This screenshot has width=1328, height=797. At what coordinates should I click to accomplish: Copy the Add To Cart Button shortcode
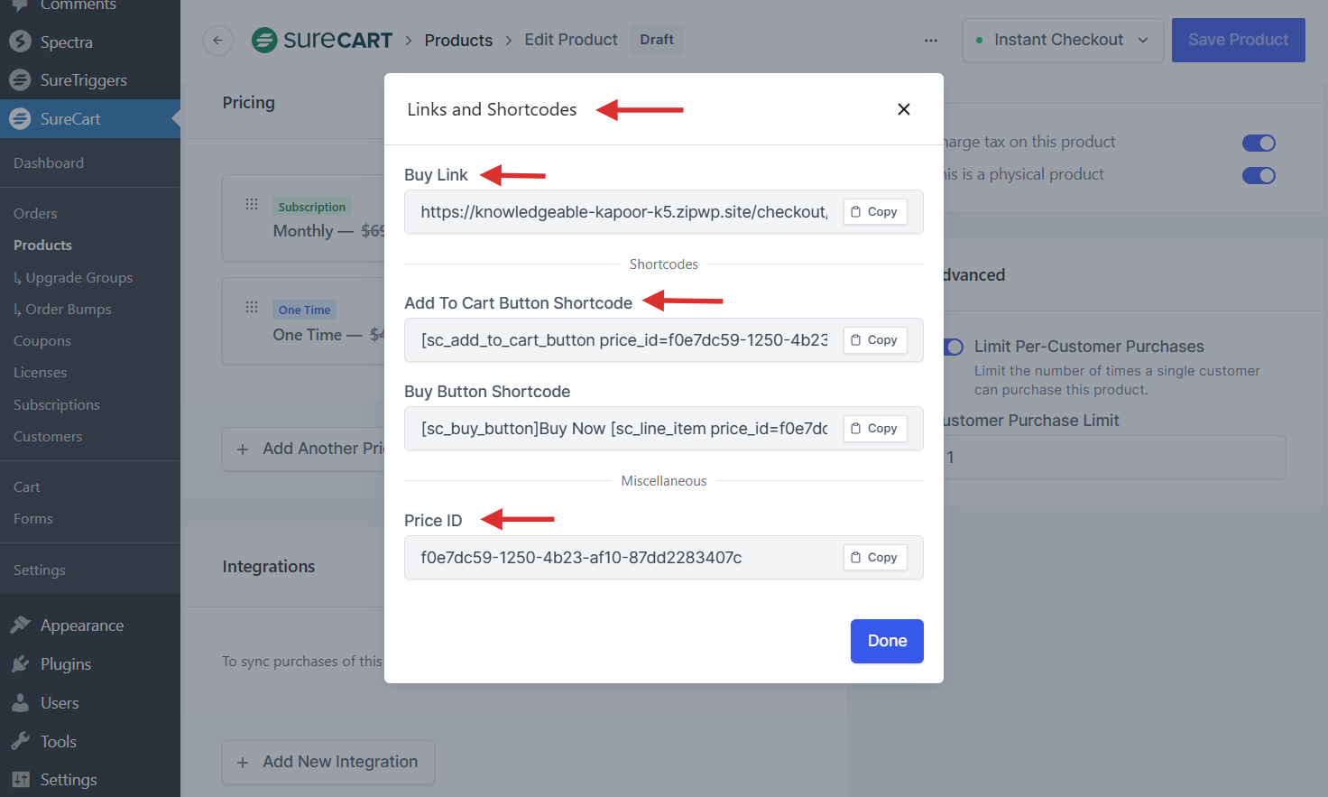coord(874,340)
